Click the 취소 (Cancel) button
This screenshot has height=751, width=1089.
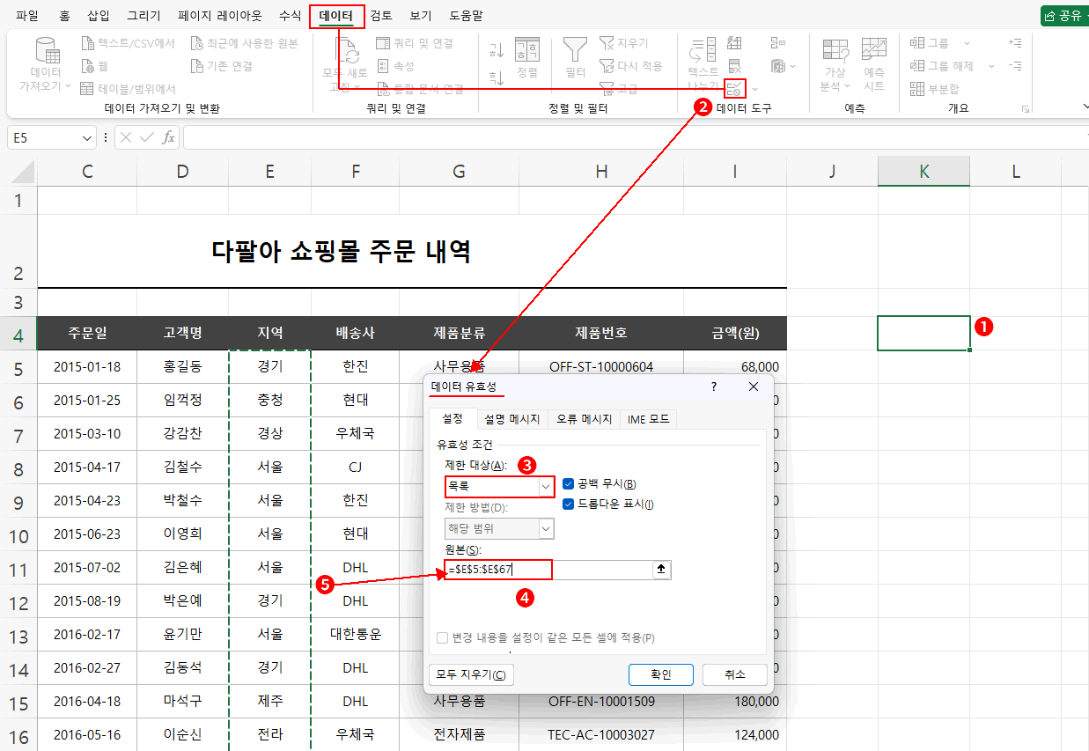pos(735,674)
